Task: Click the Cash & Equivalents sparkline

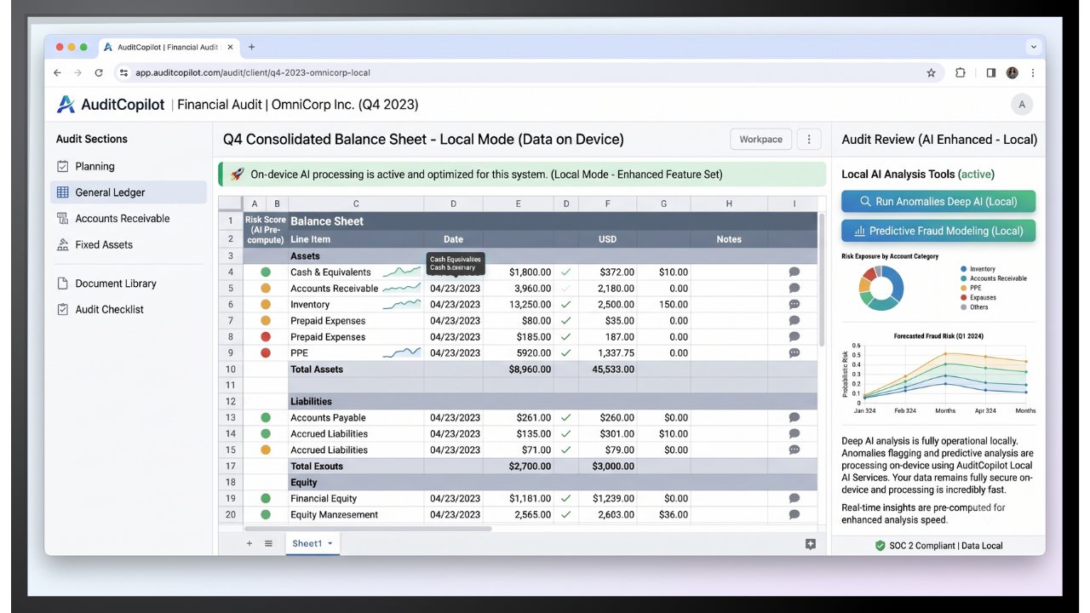Action: click(x=402, y=272)
